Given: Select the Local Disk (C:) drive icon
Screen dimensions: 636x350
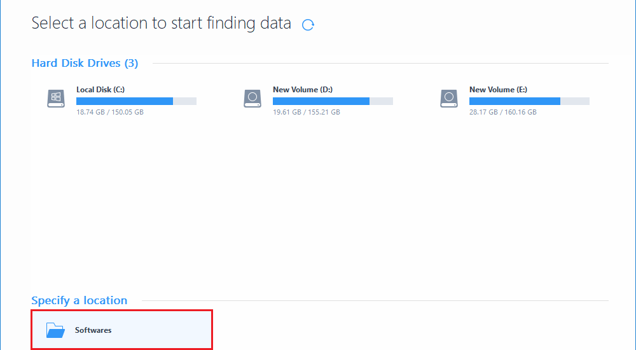Looking at the screenshot, I should coord(56,99).
